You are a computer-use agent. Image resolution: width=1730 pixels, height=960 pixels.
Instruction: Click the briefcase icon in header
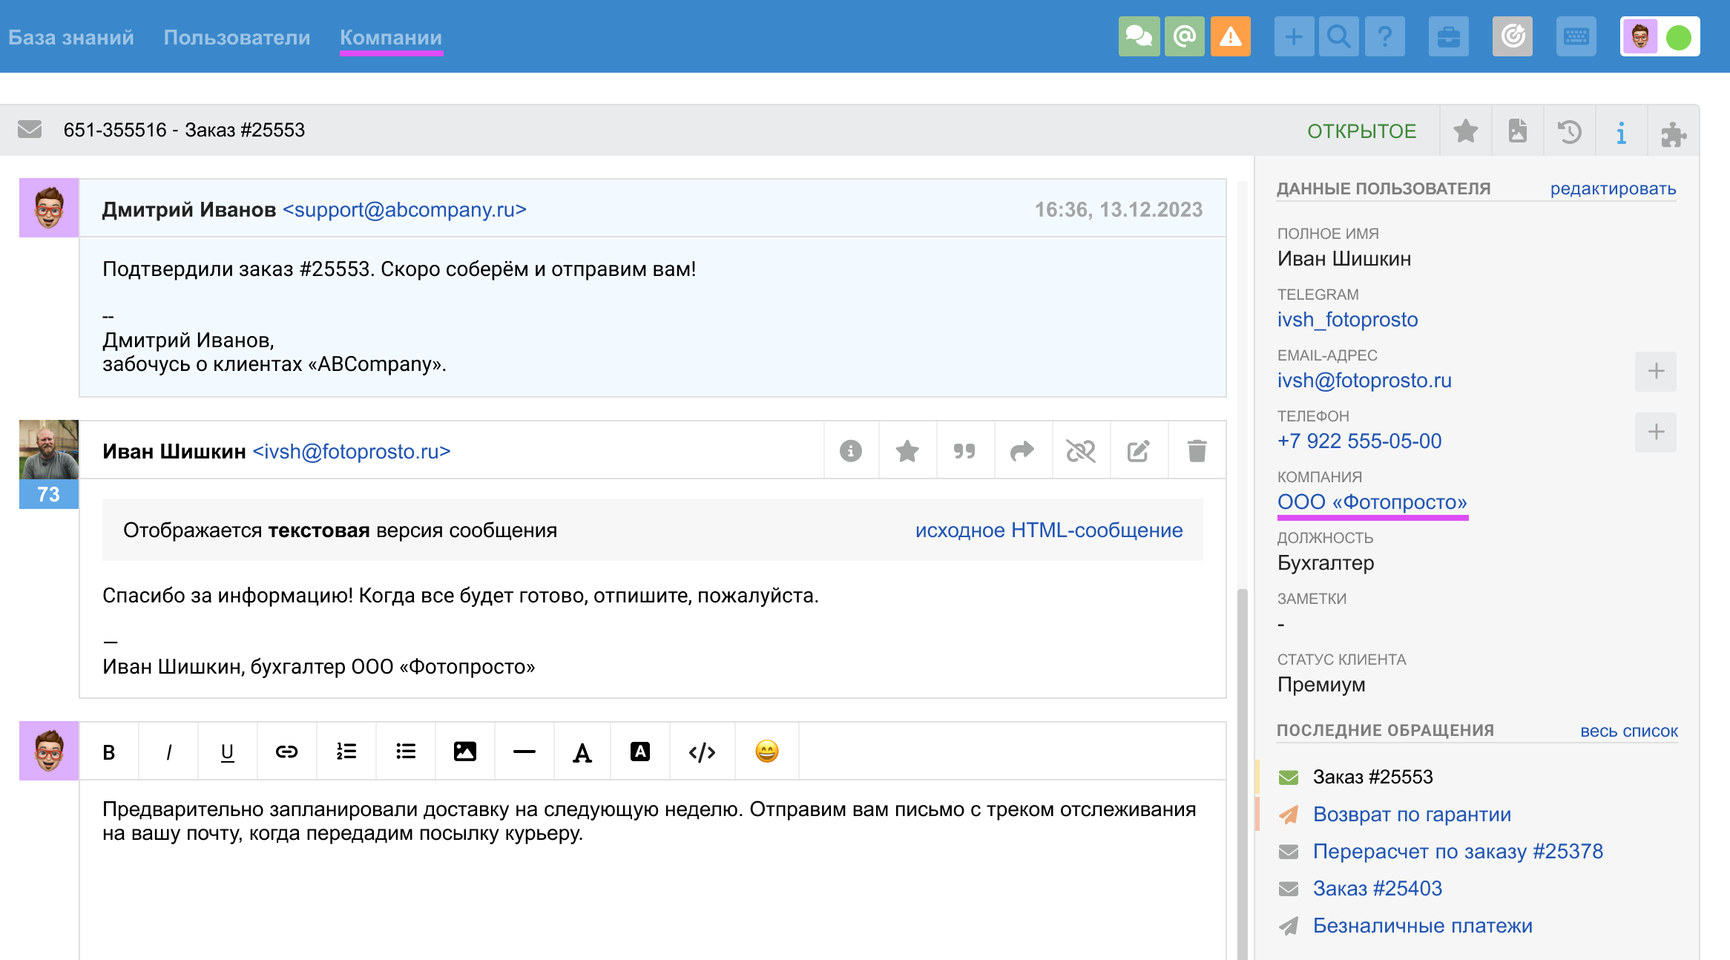tap(1448, 36)
